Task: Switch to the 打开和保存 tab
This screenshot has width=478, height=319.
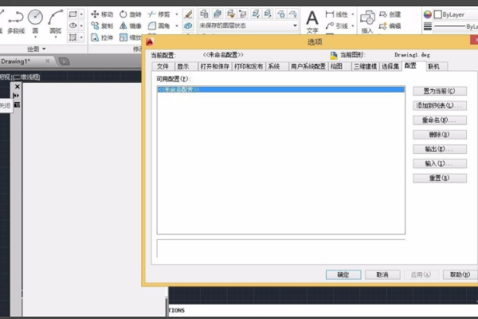Action: 215,66
